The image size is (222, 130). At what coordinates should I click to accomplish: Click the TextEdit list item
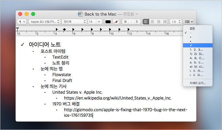60,57
